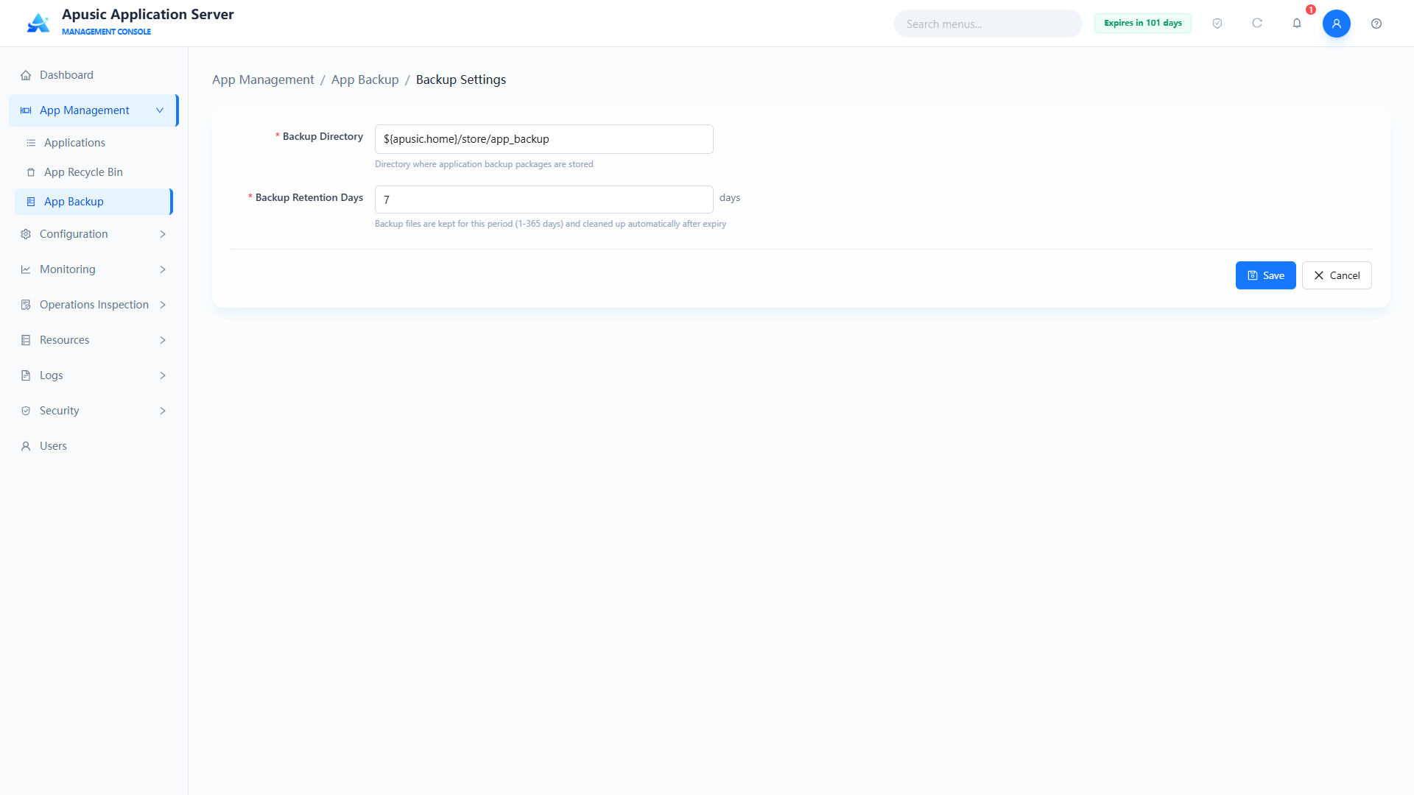This screenshot has height=795, width=1414.
Task: Click the App Recycle Bin trash icon
Action: (31, 172)
